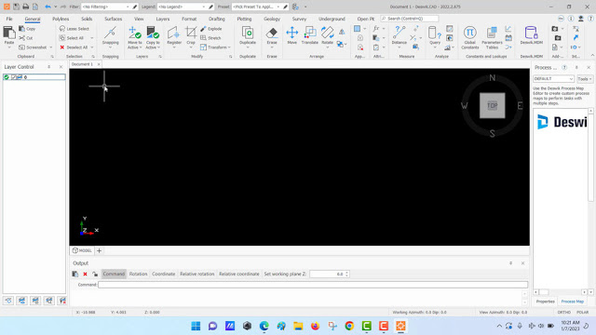
Task: Click the Save icon in title bar
Action: [16, 7]
